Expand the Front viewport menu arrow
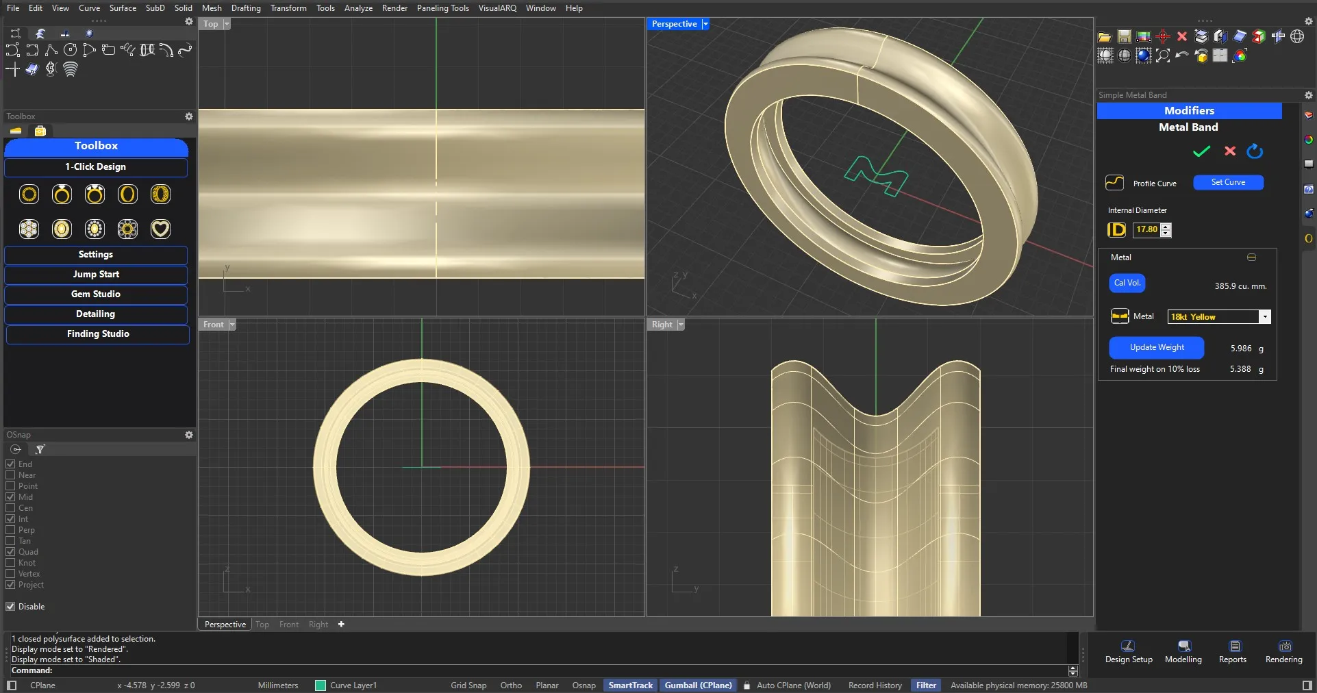 (x=232, y=325)
